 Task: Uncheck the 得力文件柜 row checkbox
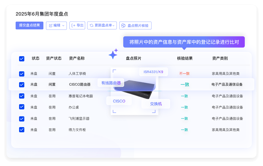21,130
